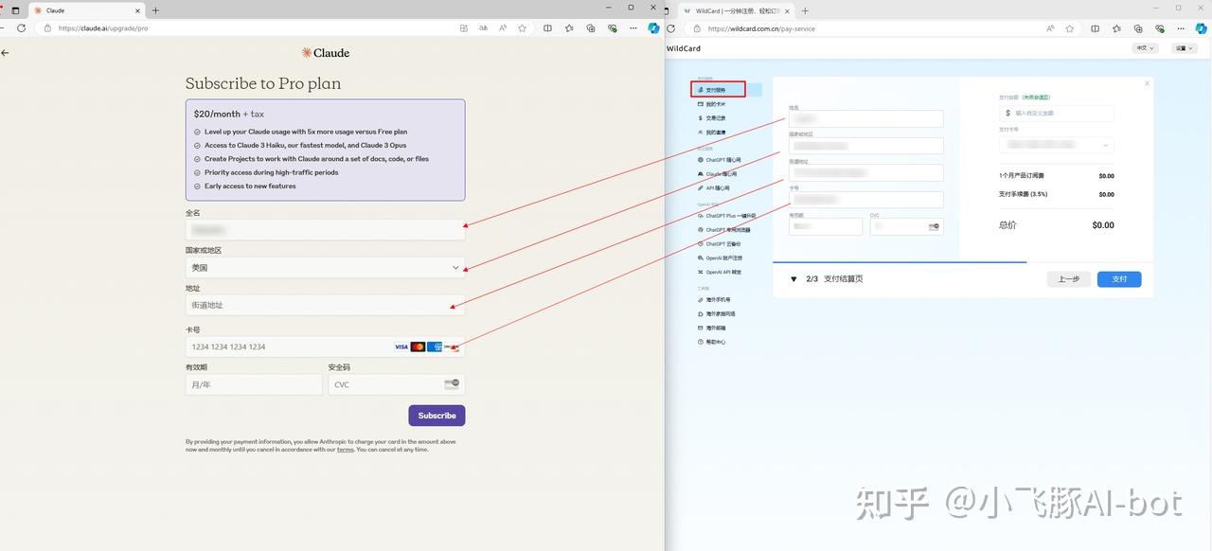Open Copilot in WildCard browser window
1212x551 pixels.
(1202, 28)
